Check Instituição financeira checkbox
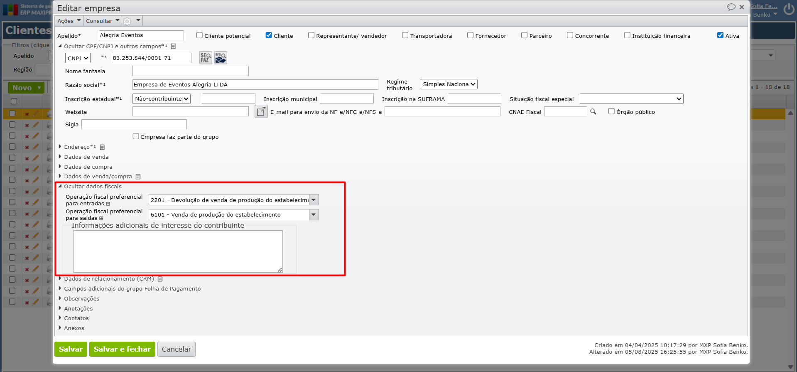This screenshot has height=372, width=797. point(627,35)
